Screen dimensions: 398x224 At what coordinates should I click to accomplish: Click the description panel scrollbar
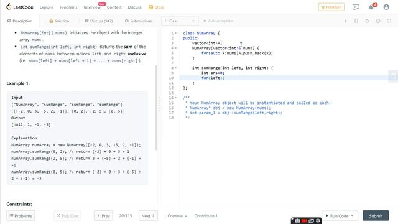tap(156, 108)
